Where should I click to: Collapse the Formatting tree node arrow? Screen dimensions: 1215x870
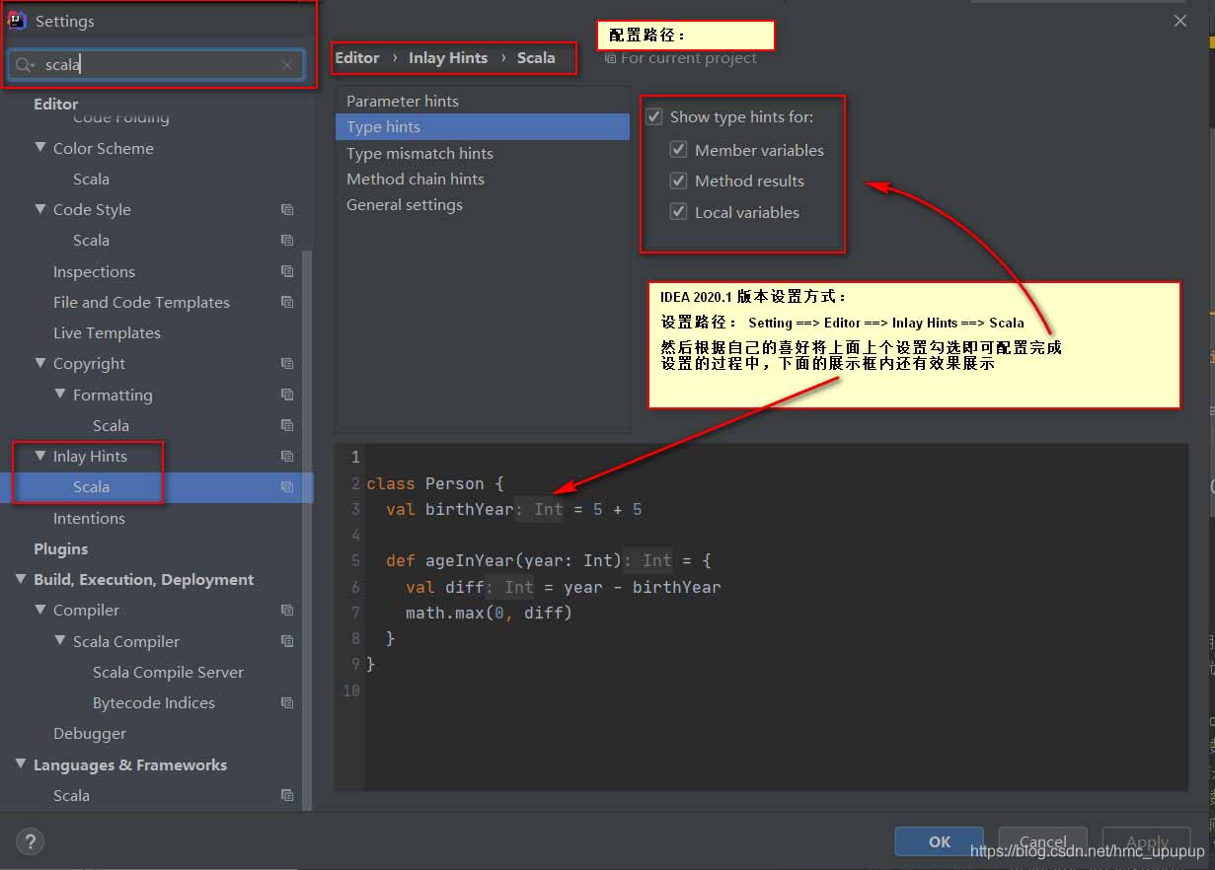pyautogui.click(x=60, y=395)
